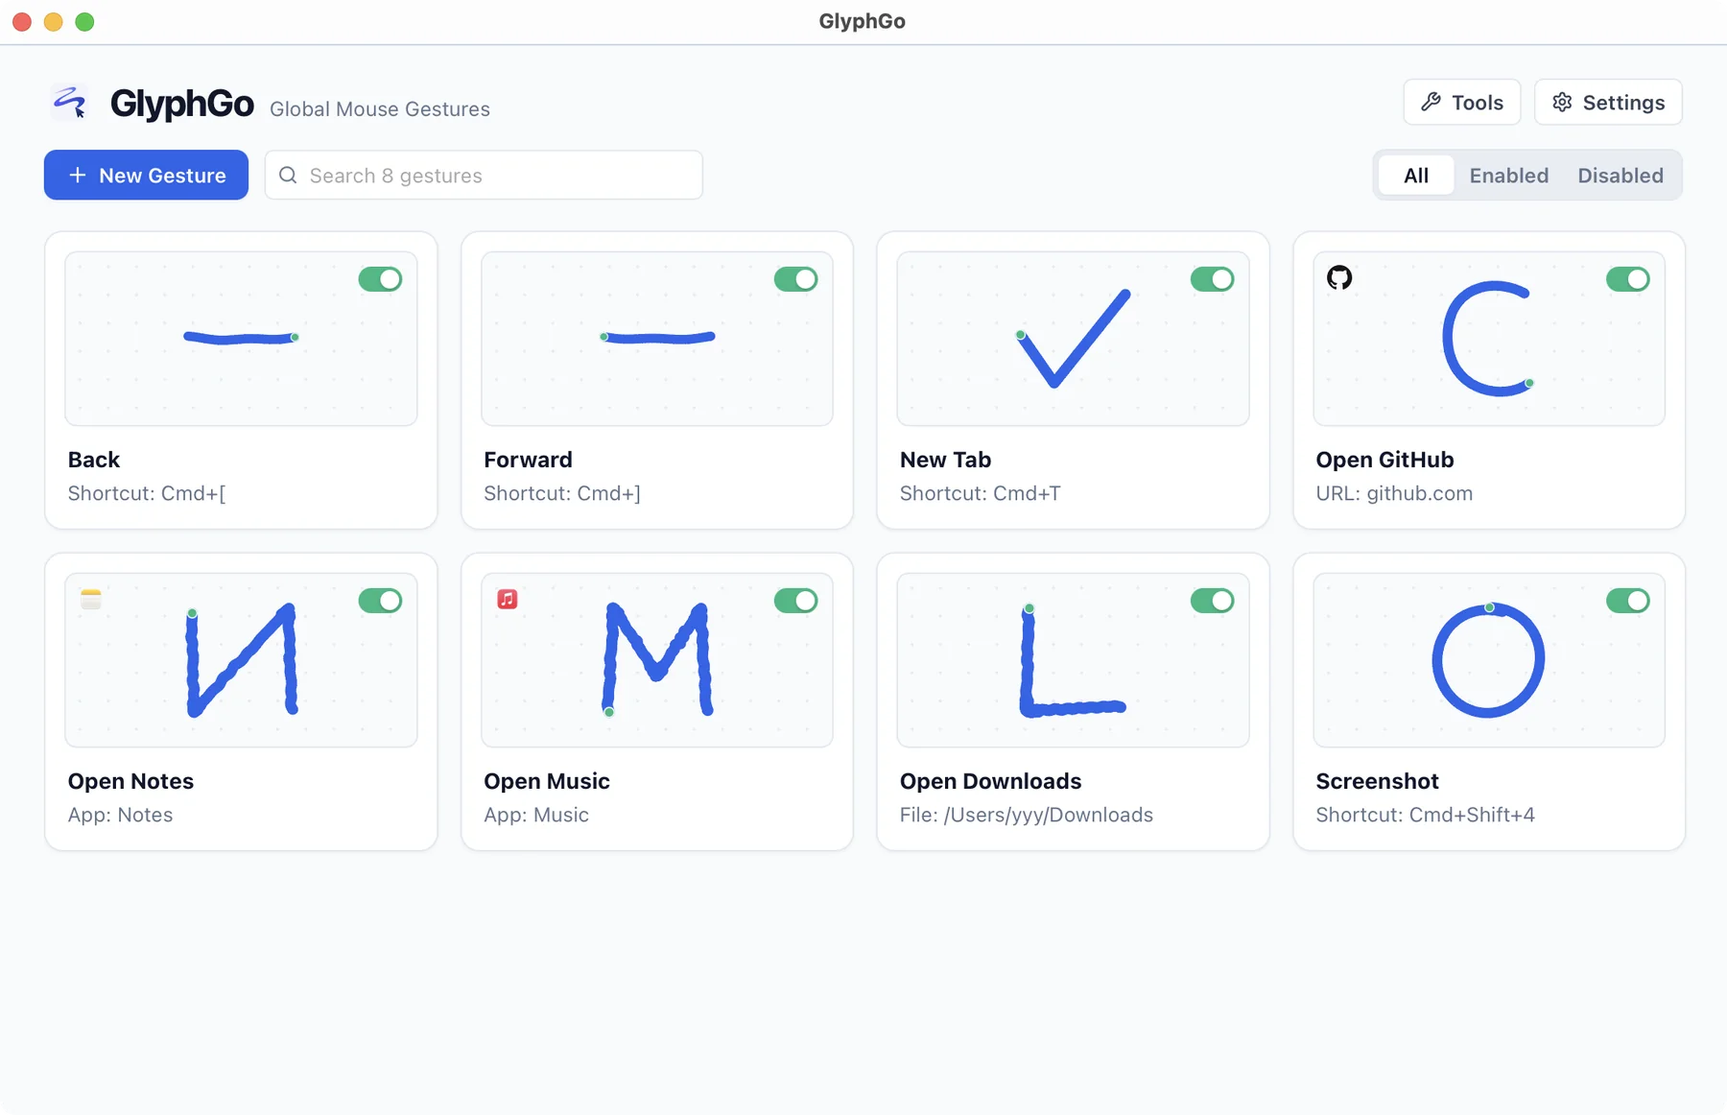
Task: Click the GitHub icon on Open GitHub card
Action: click(x=1339, y=277)
